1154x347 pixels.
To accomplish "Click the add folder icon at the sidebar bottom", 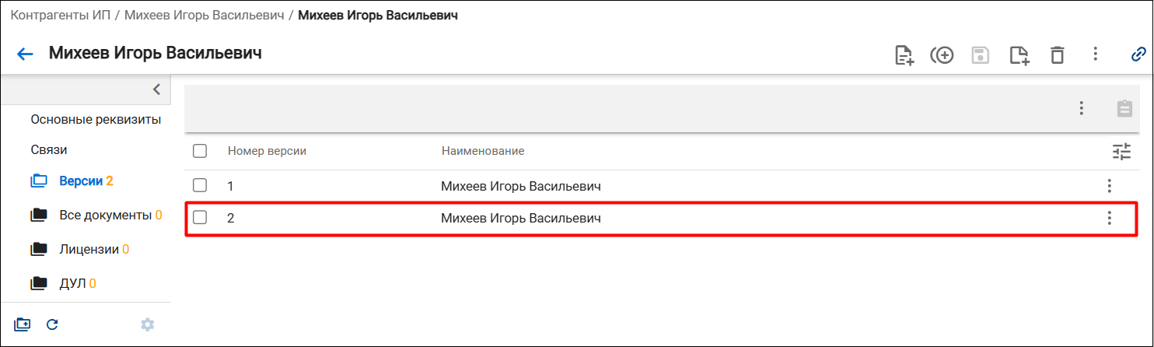I will point(23,324).
